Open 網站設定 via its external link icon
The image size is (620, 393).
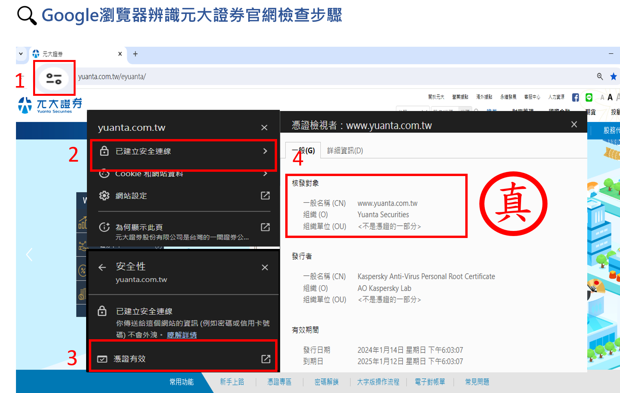[265, 196]
